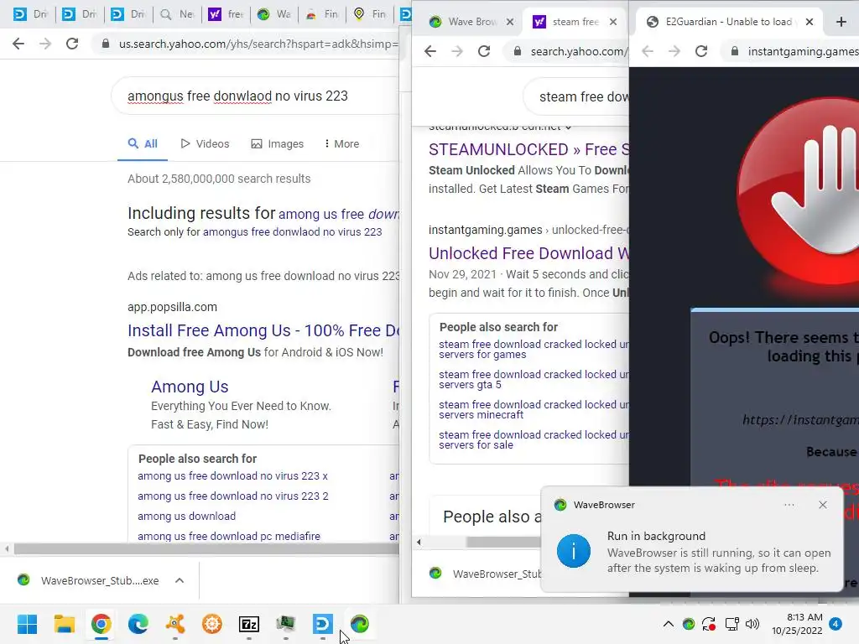This screenshot has height=644, width=859.
Task: Open File Explorer from the taskbar
Action: click(x=64, y=624)
